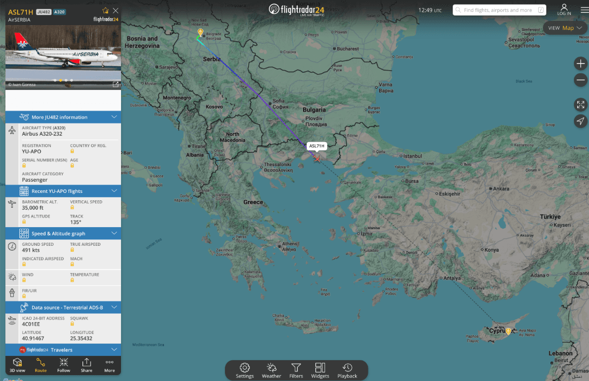The width and height of the screenshot is (589, 381).
Task: Open More options in flight panel
Action: (109, 365)
